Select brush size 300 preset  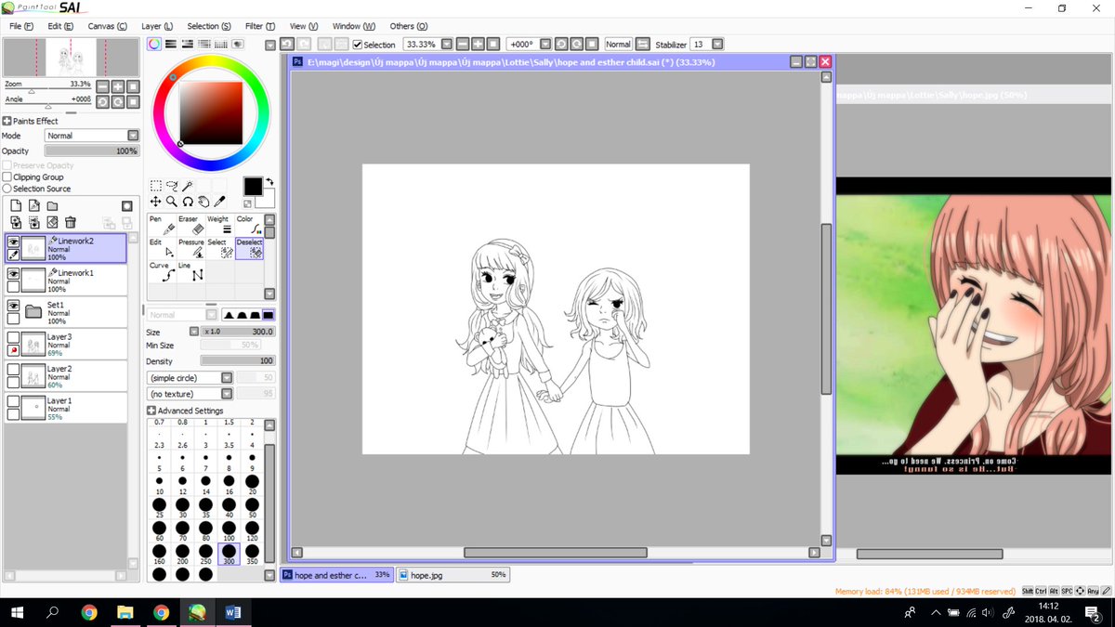coord(229,554)
